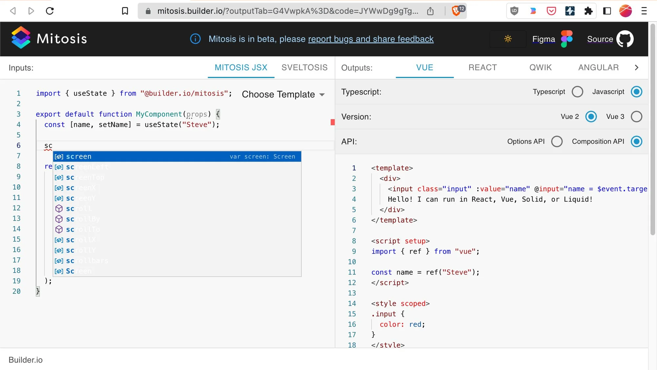The image size is (657, 370).
Task: Pick the scrollbars autocomplete suggestion
Action: (x=177, y=261)
